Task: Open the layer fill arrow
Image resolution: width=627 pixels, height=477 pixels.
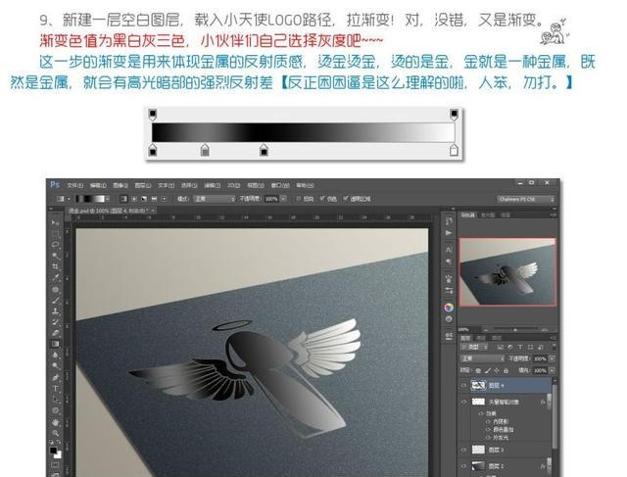Action: click(552, 370)
